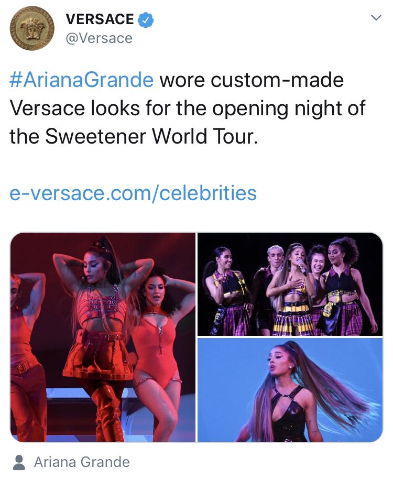Image resolution: width=393 pixels, height=479 pixels.
Task: Click the words 'Sweetener World Tour'
Action: pos(150,136)
